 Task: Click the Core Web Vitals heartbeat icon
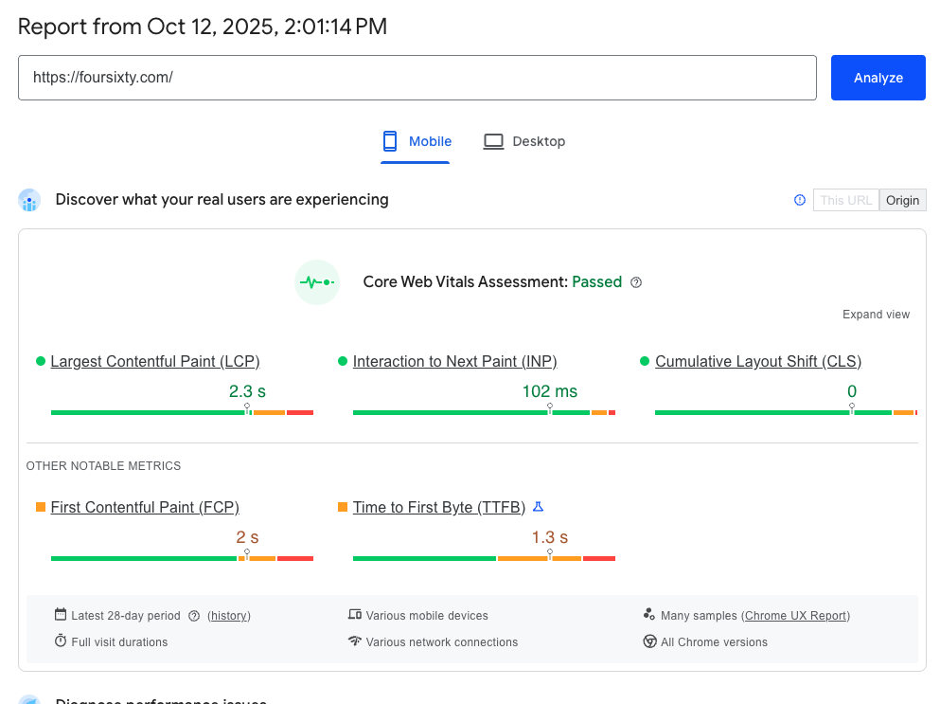tap(316, 281)
